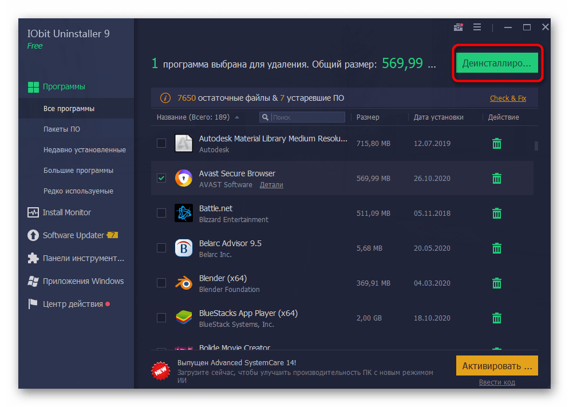This screenshot has height=407, width=569.
Task: Sort by the Размер column header
Action: click(368, 117)
